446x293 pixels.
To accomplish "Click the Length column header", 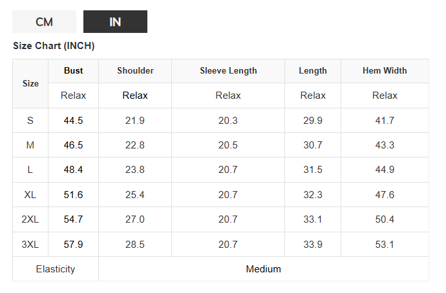I will (x=313, y=71).
